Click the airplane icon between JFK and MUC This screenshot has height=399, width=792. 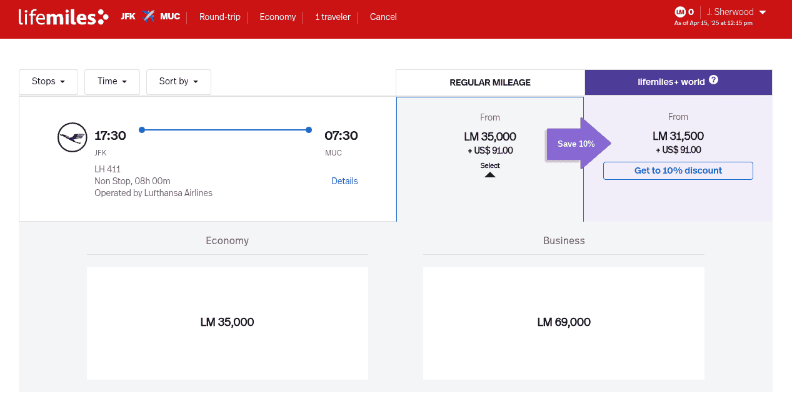tap(148, 16)
